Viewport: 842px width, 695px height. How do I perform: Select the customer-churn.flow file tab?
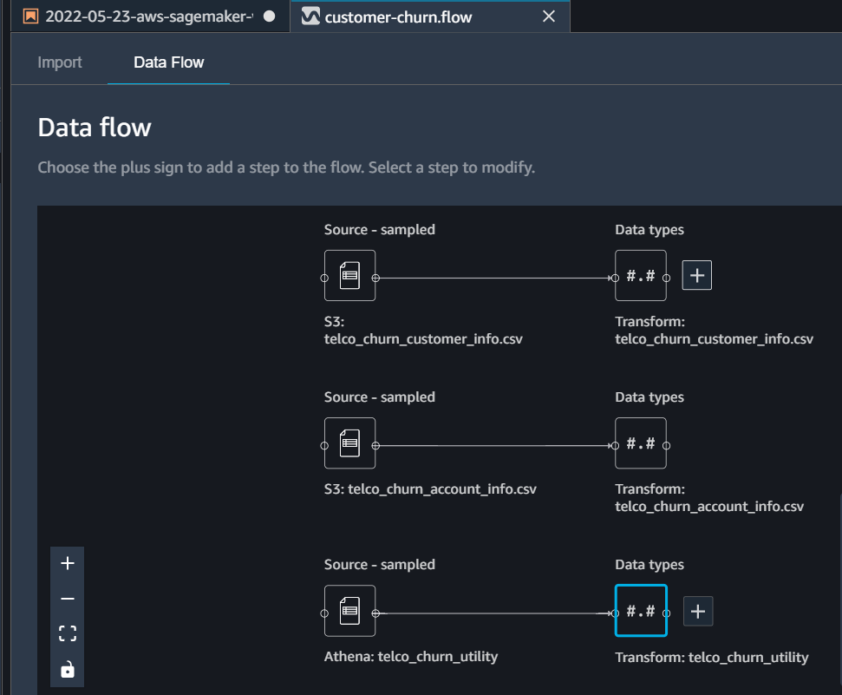(398, 17)
